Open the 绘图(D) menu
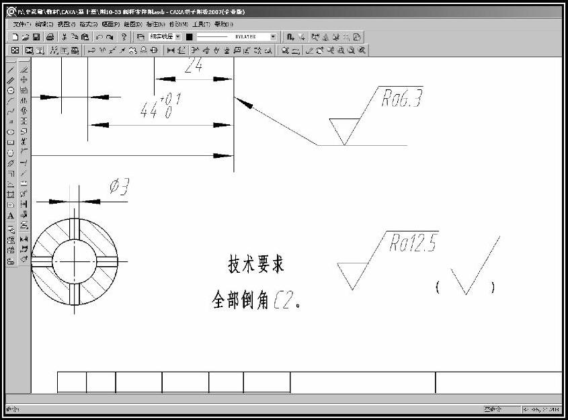568x420 pixels. (x=133, y=24)
